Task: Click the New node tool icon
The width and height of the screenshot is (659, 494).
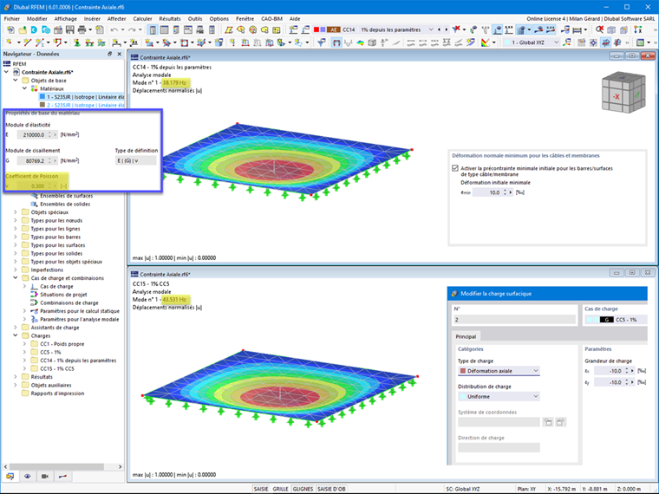Action: tap(9, 42)
